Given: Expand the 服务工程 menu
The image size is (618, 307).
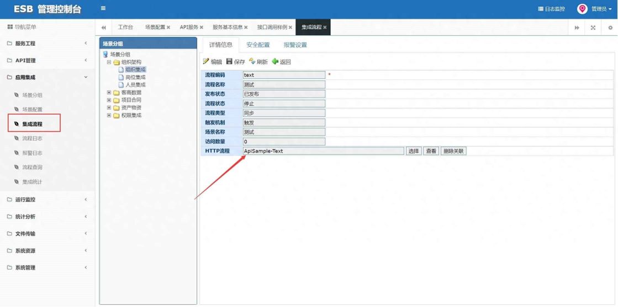Looking at the screenshot, I should [47, 44].
